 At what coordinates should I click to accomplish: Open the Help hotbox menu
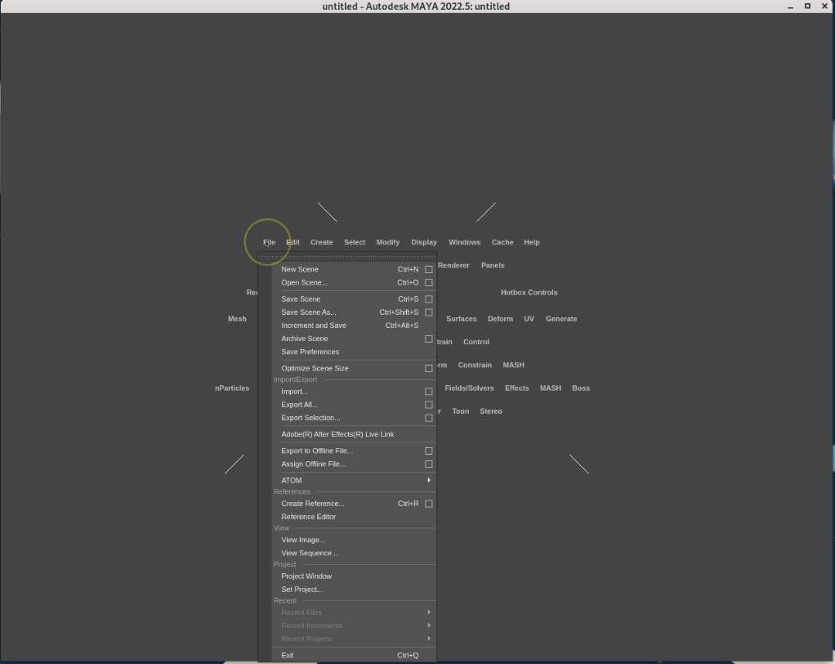[x=531, y=243]
